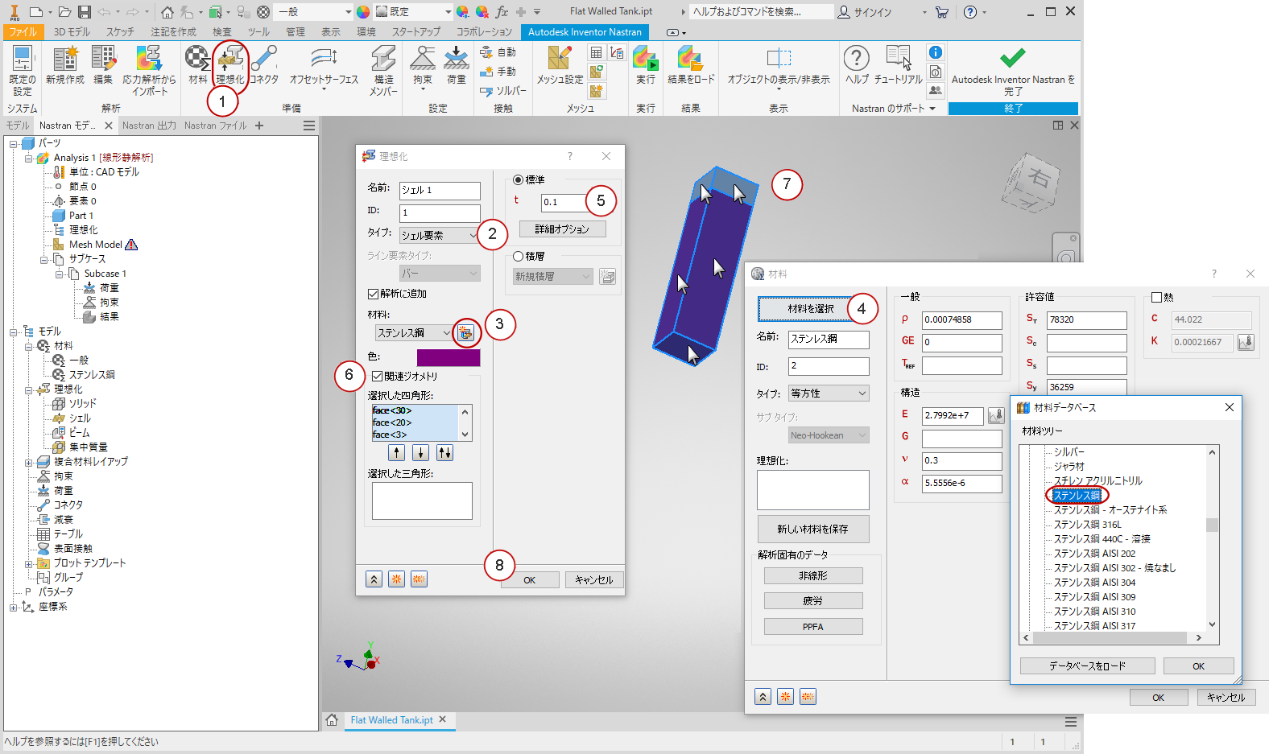
Task: Click the home tab icon at bottom
Action: coord(332,720)
